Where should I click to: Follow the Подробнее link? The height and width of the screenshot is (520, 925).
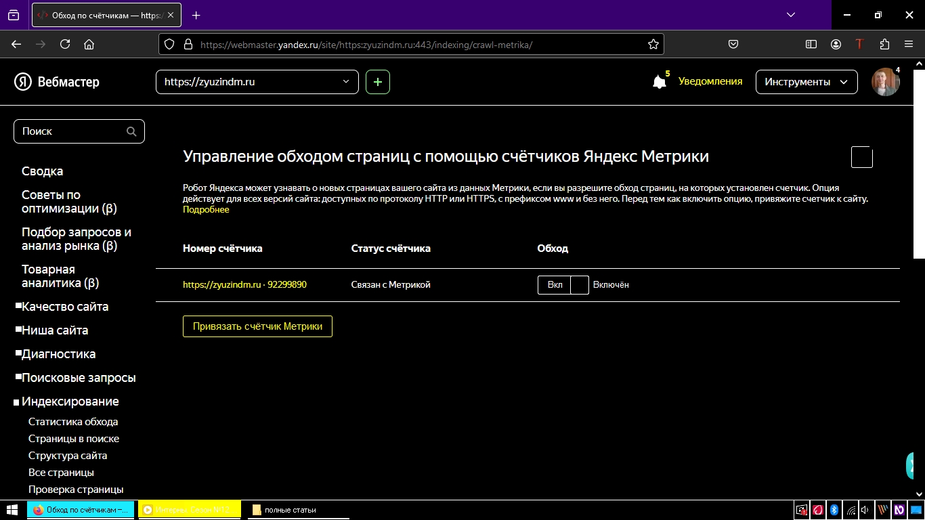tap(206, 210)
